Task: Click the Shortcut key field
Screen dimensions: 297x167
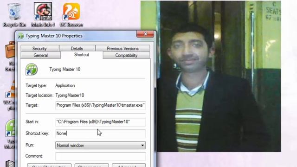Action: (101, 134)
